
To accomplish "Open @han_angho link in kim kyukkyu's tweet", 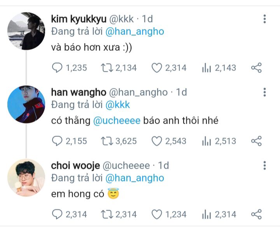I will (135, 32).
